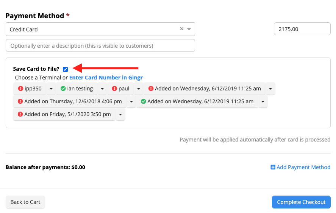Viewport: 336px width, 213px height.
Task: Select terminal added Friday 5/1/2020 3:50 pm
Action: [x=64, y=114]
